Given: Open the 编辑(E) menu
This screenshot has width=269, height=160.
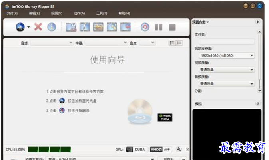Looking at the screenshot, I should click(34, 13).
